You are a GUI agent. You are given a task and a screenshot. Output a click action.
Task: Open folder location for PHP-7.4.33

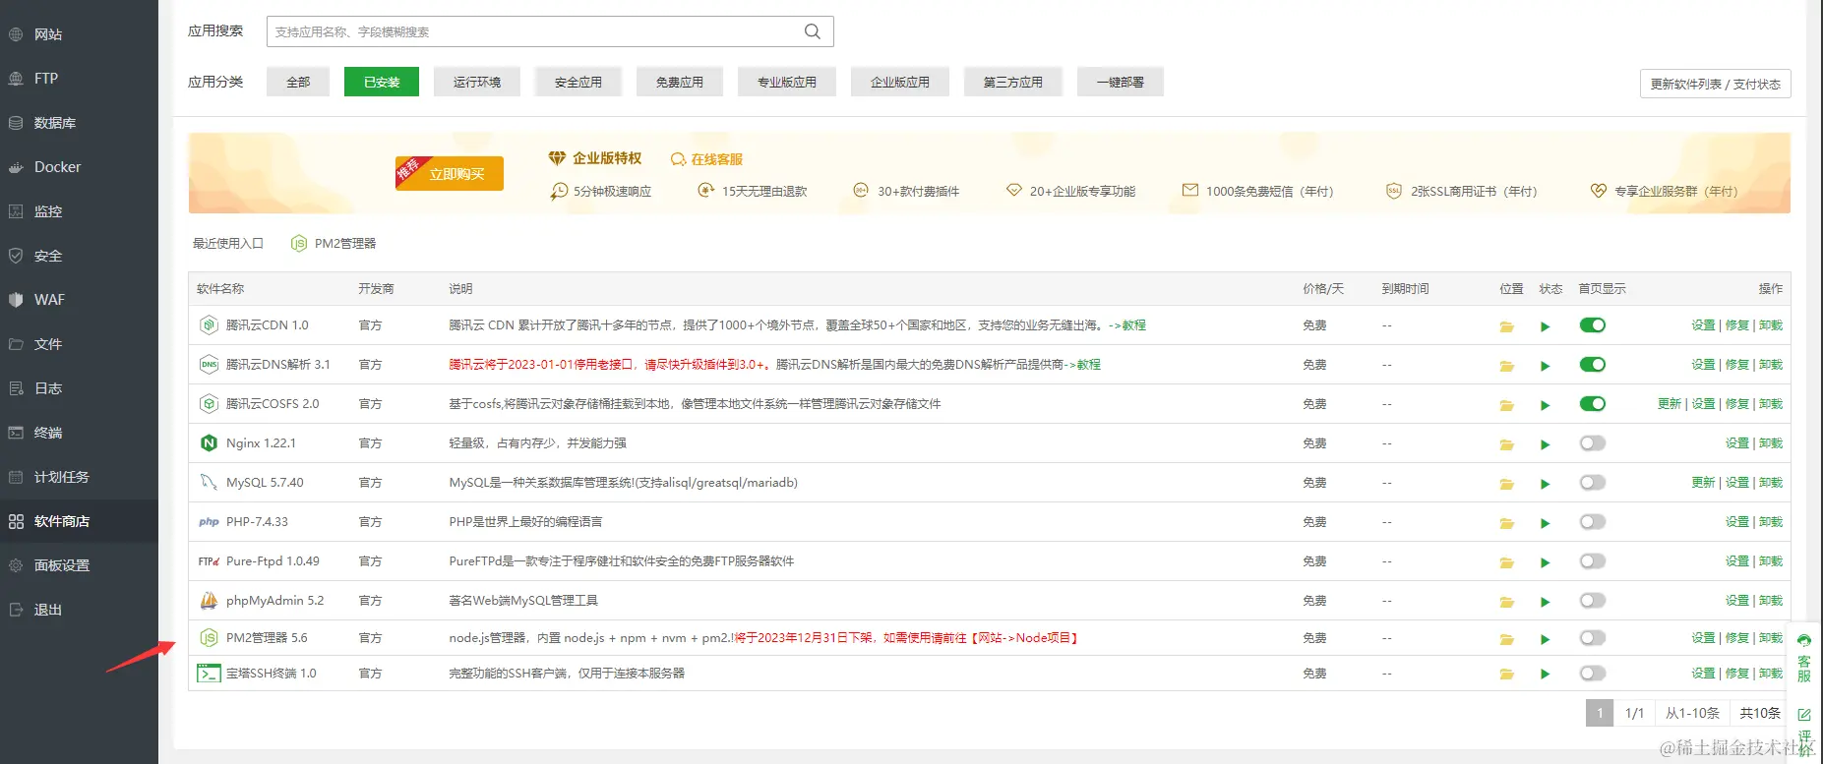tap(1506, 523)
